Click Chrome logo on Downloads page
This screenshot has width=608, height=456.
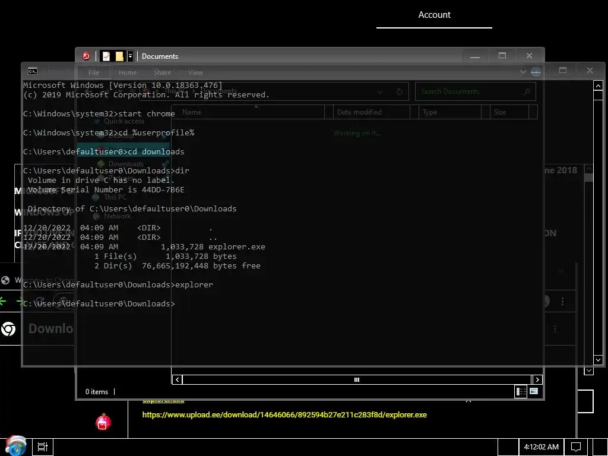tap(8, 329)
